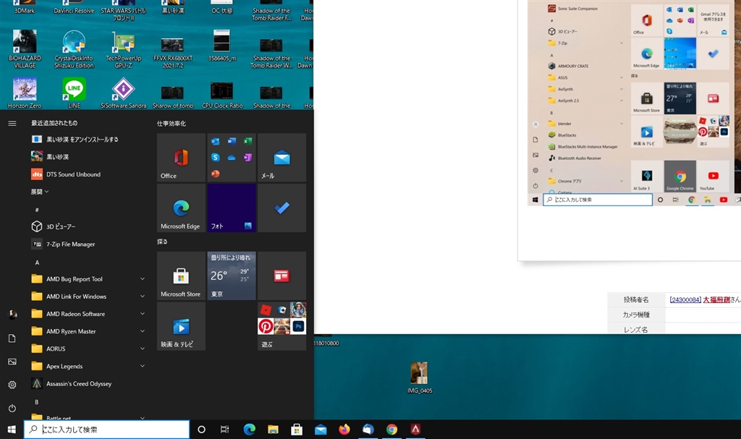This screenshot has height=439, width=741.
Task: Open Task View on taskbar
Action: (x=224, y=429)
